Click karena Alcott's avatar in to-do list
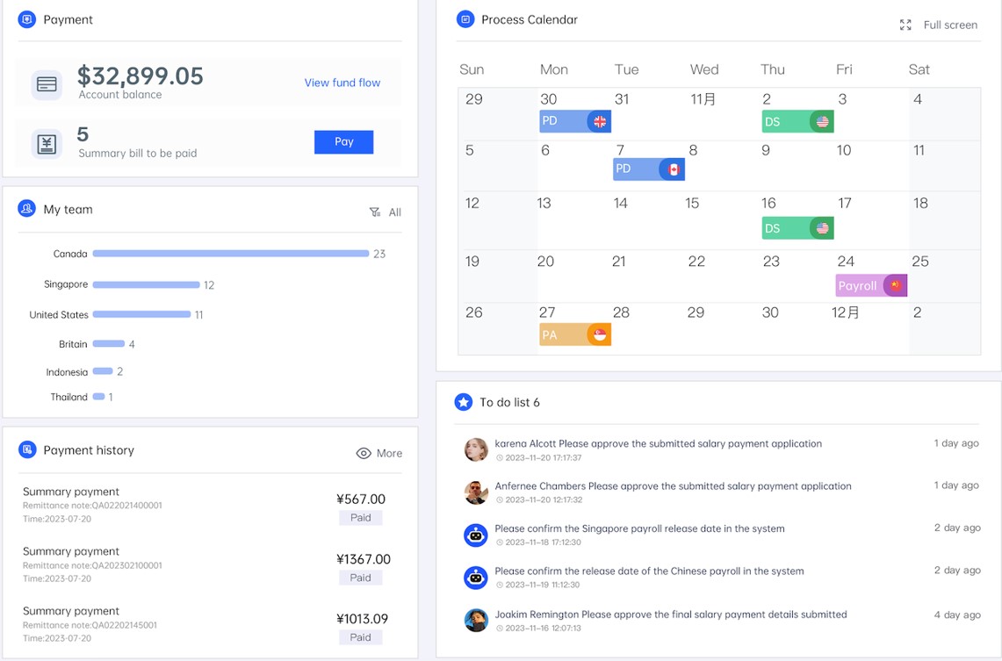Screen dimensions: 1002x661 [x=476, y=449]
